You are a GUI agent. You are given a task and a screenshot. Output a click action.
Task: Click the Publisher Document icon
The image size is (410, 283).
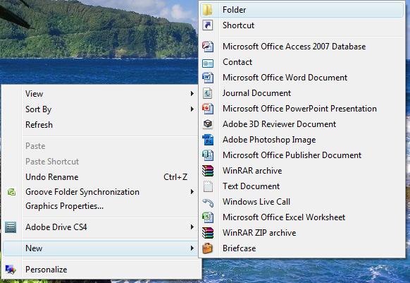pos(208,155)
